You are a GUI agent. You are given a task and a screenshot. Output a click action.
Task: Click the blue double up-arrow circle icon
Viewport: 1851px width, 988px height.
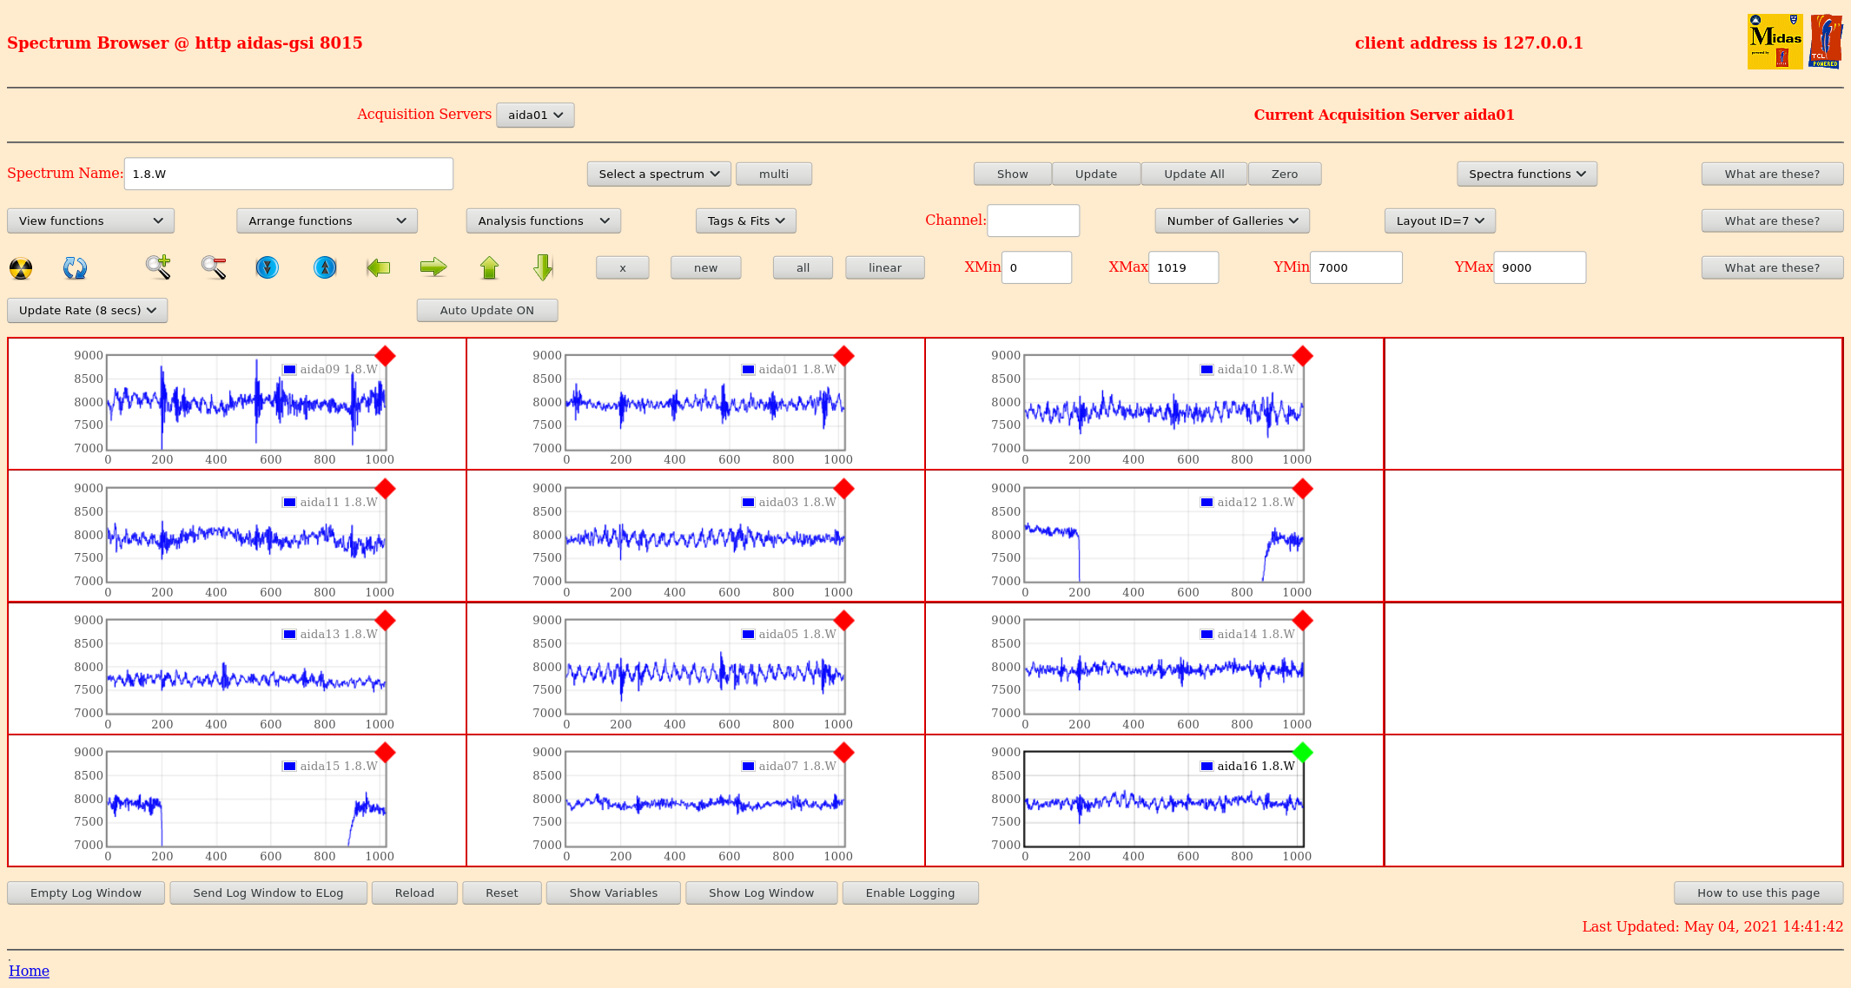click(x=325, y=267)
